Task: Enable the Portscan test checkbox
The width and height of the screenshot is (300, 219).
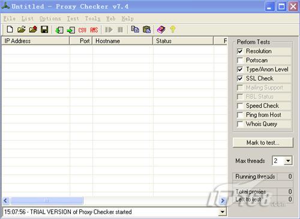Action: (240, 60)
